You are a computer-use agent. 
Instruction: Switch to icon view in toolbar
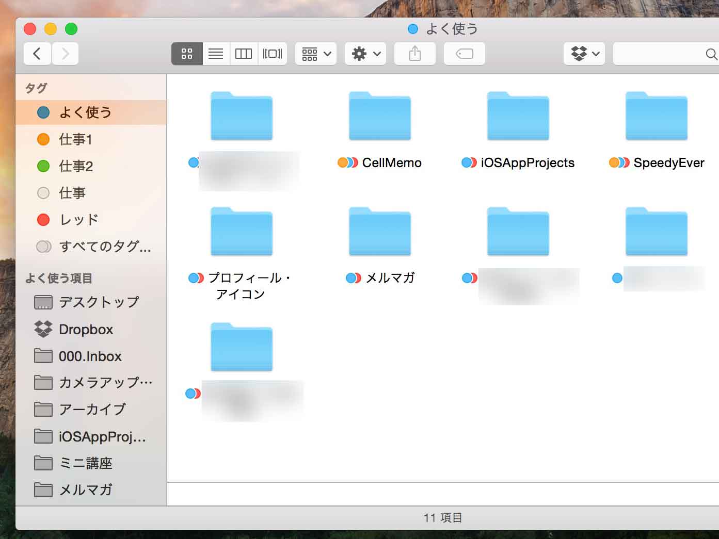click(x=187, y=54)
